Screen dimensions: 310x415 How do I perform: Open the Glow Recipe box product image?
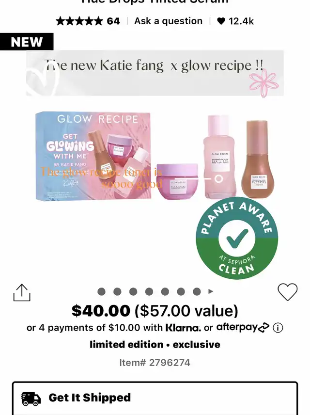pyautogui.click(x=93, y=156)
